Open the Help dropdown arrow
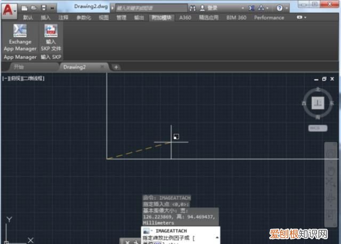Screen dimensions: 341x244 287,9
